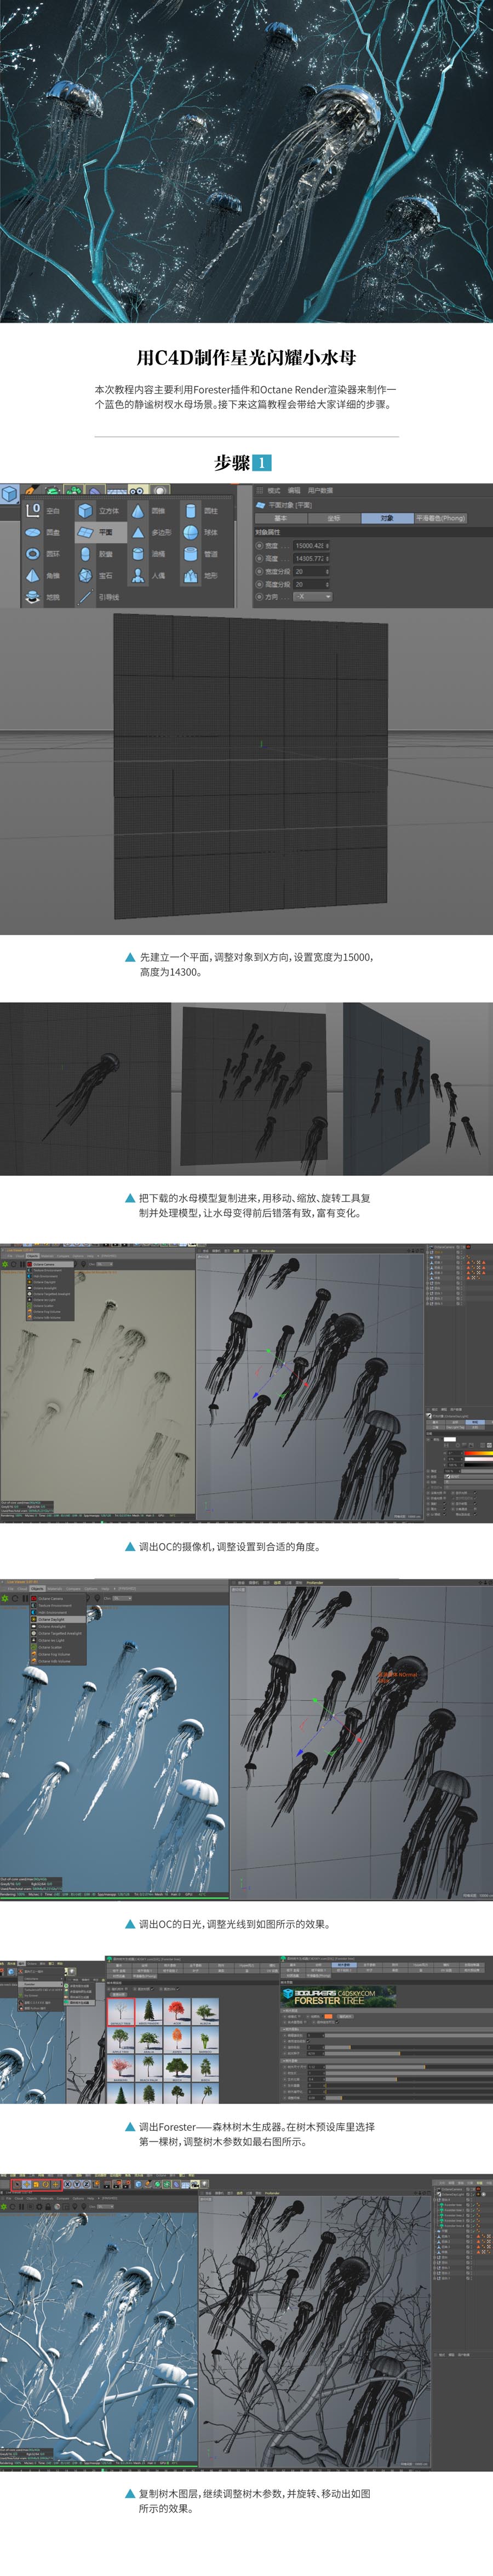Screen dimensions: 493x2576
Task: Toggle the 方向 keyframe circle
Action: point(260,597)
